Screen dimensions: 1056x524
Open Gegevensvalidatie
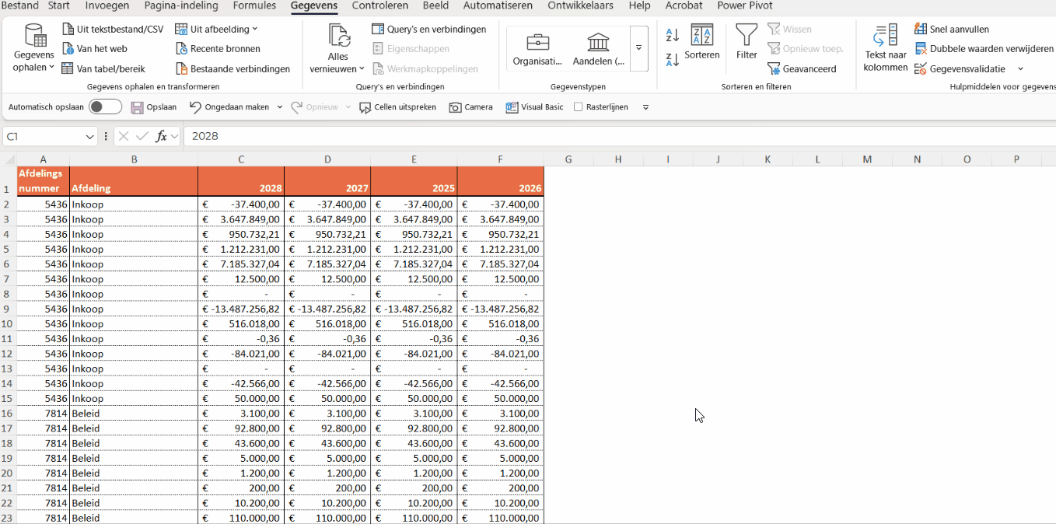pos(960,68)
